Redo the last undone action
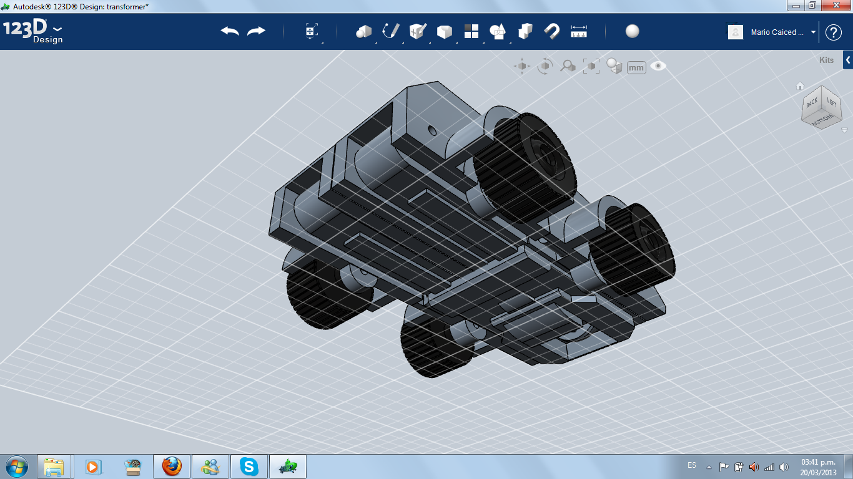Screen dimensions: 853x479 [x=256, y=31]
